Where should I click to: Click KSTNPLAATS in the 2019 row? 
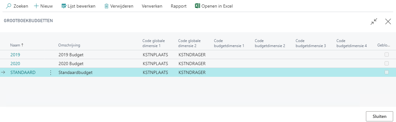[x=155, y=55]
